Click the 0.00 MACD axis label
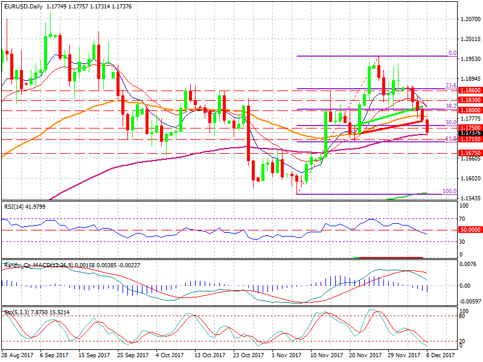Image resolution: width=483 pixels, height=362 pixels. click(x=465, y=285)
